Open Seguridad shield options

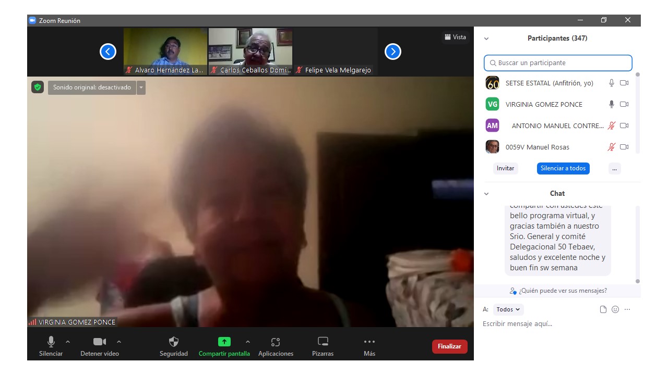tap(174, 346)
